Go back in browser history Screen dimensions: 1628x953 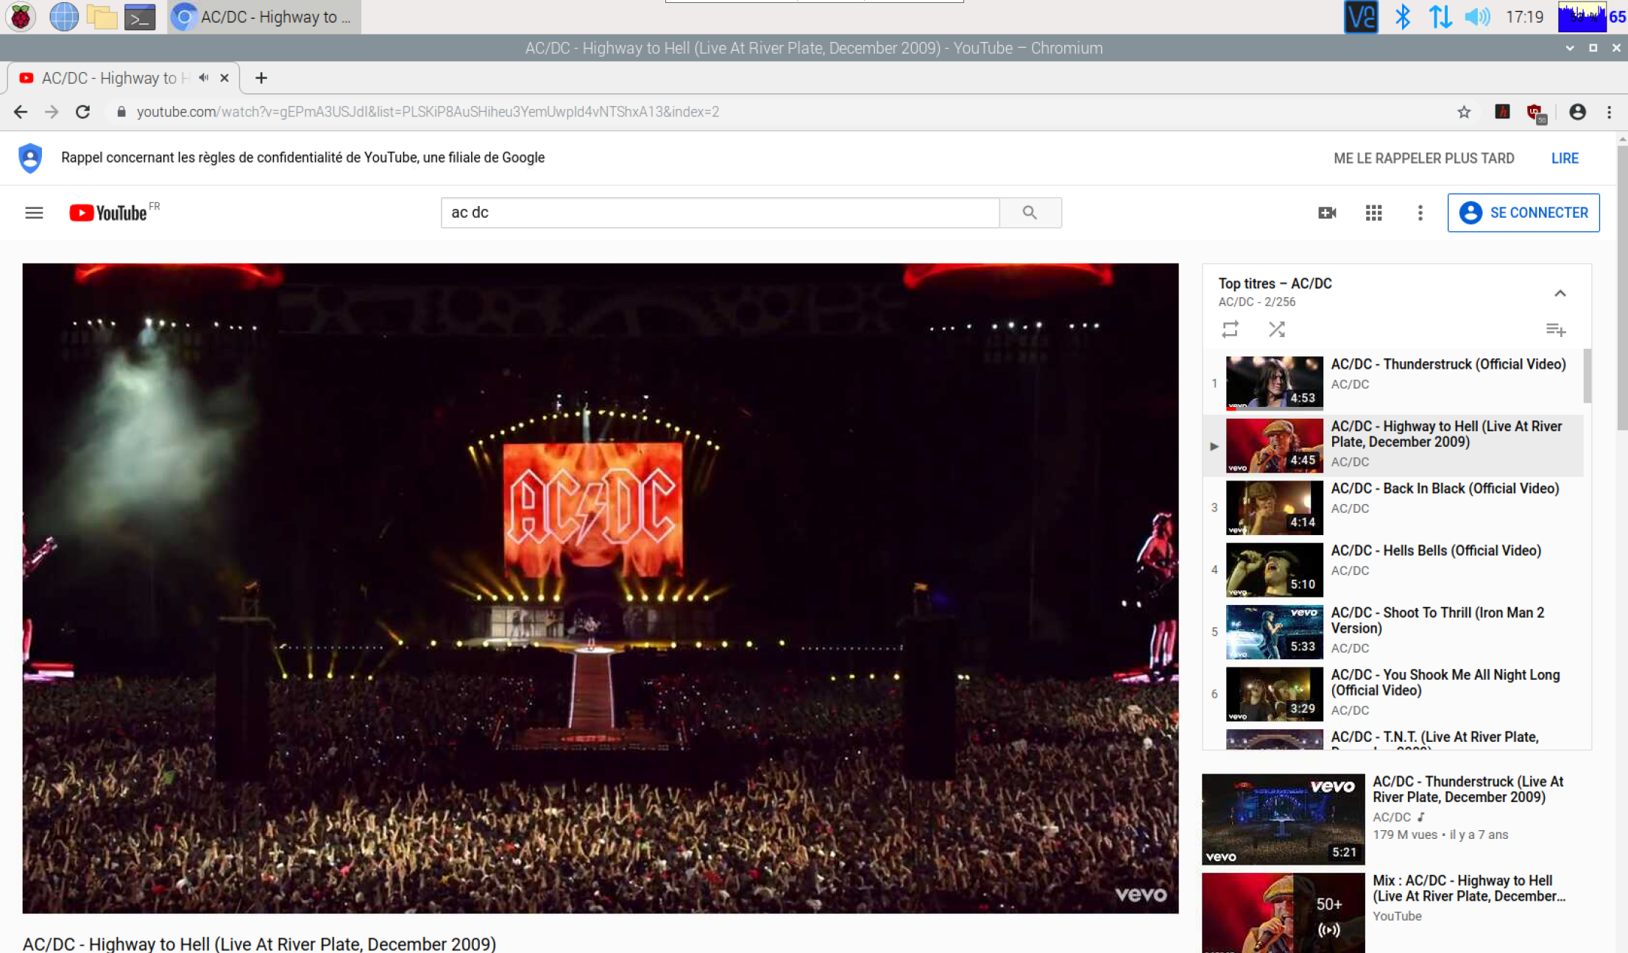pyautogui.click(x=21, y=112)
